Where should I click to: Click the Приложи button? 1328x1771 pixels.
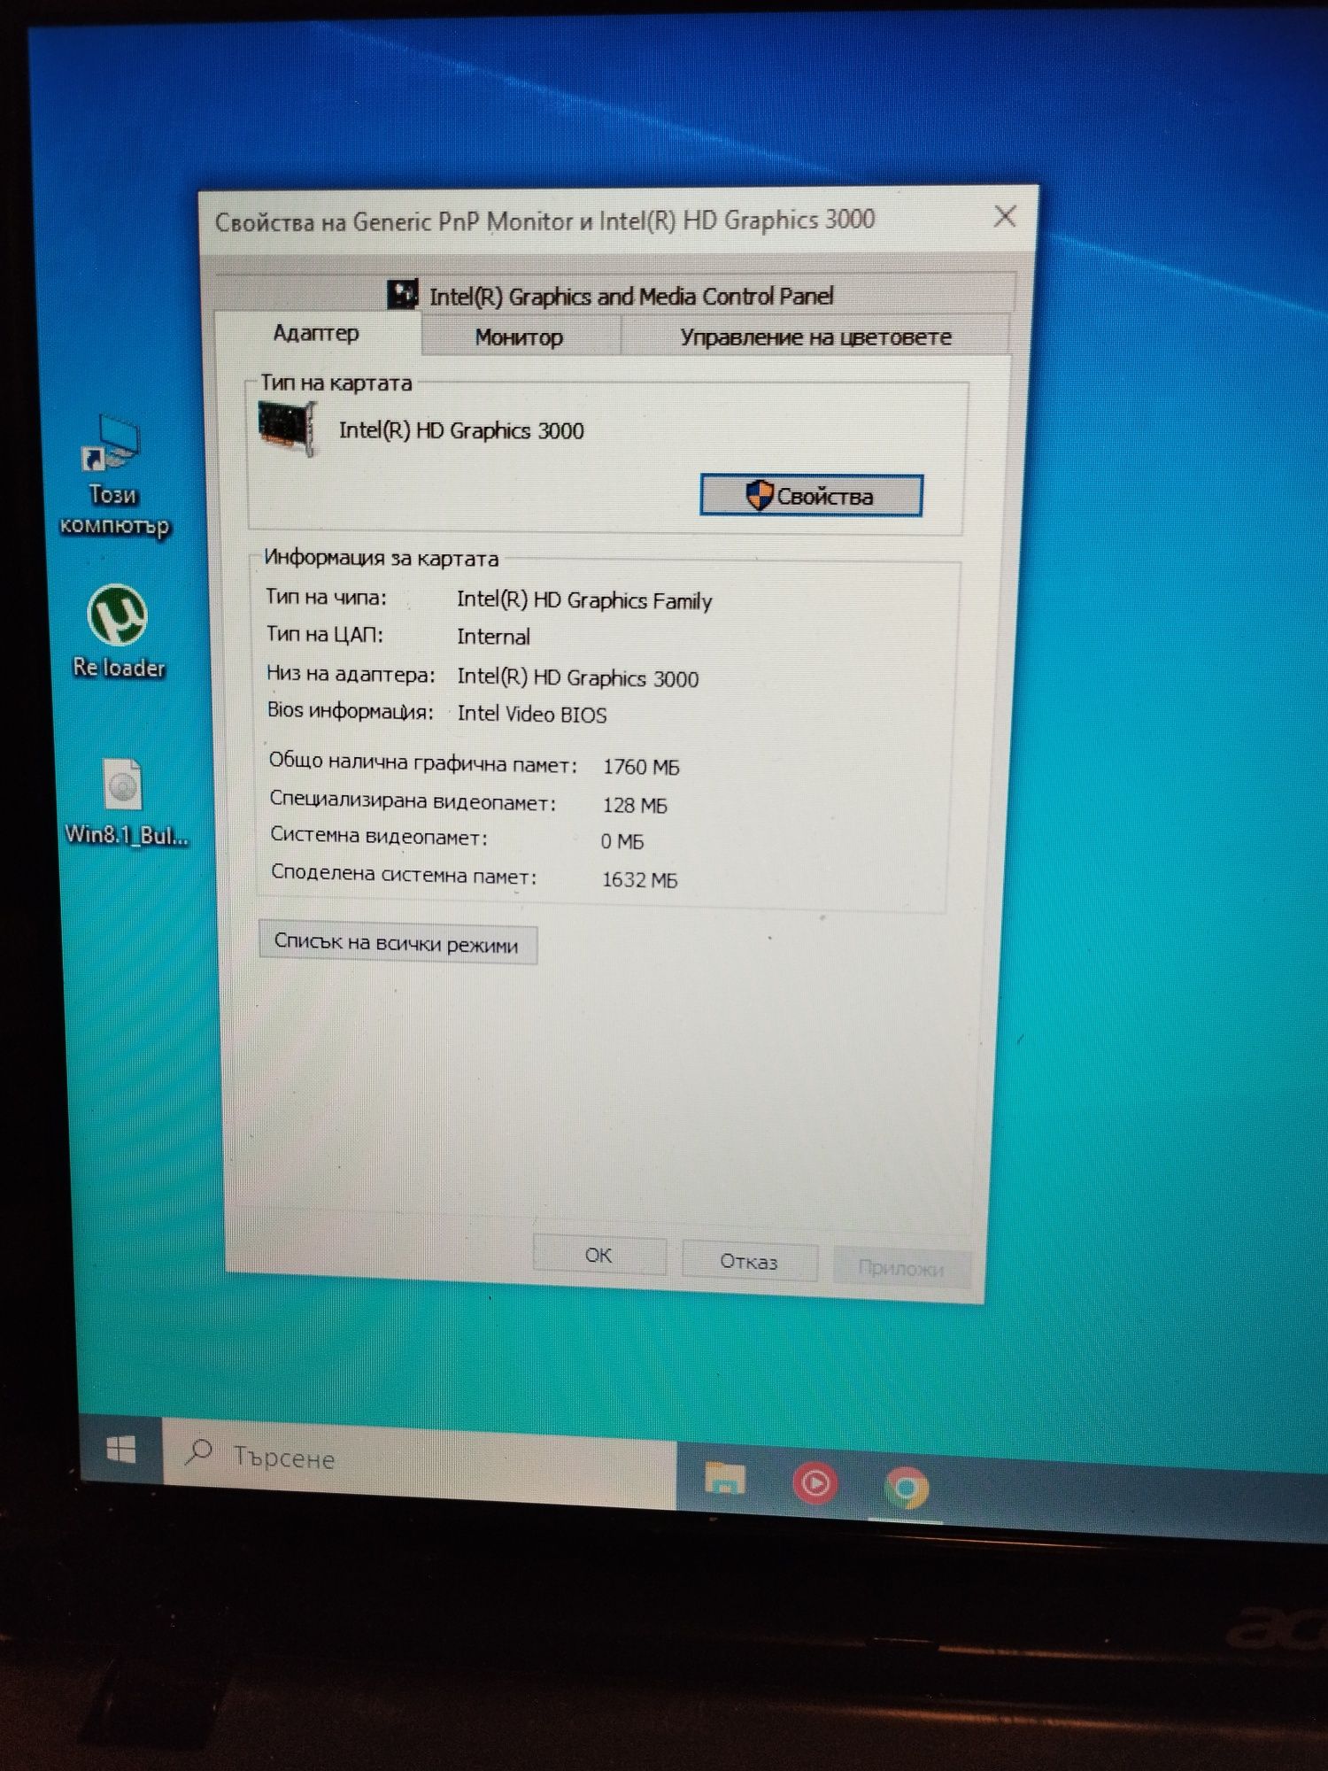pyautogui.click(x=901, y=1268)
